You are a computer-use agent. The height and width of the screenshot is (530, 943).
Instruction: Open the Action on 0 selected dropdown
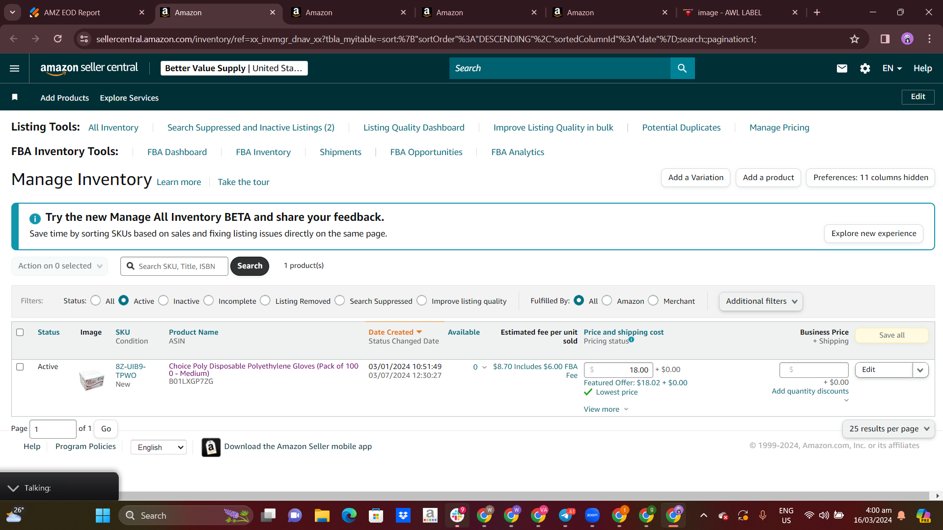coord(60,266)
